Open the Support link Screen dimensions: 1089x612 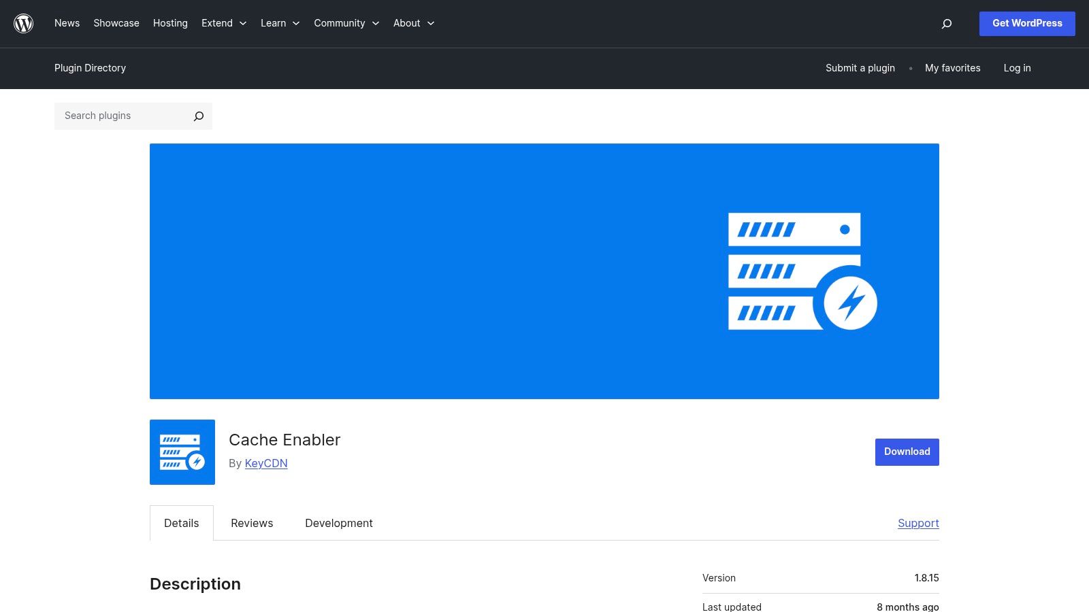tap(918, 523)
